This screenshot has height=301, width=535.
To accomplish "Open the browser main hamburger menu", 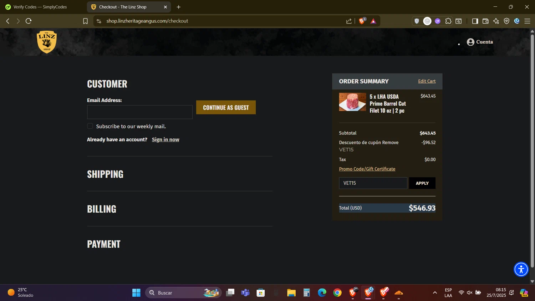I will [527, 21].
